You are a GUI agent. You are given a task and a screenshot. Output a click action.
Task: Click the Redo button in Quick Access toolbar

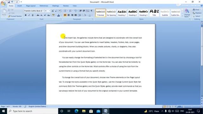click(x=17, y=2)
